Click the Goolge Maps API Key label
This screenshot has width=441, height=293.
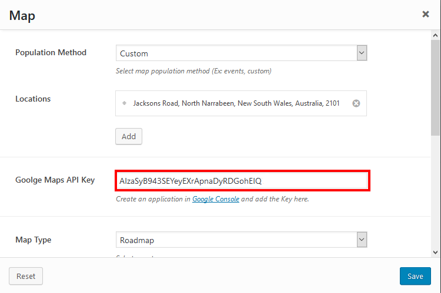55,180
